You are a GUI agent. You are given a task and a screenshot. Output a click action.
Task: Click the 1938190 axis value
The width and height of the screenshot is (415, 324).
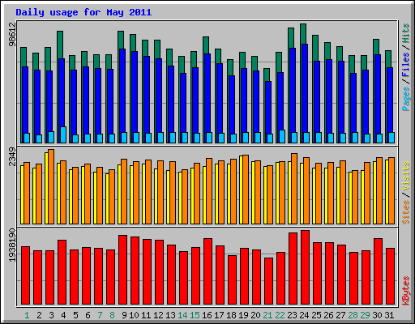coord(12,245)
